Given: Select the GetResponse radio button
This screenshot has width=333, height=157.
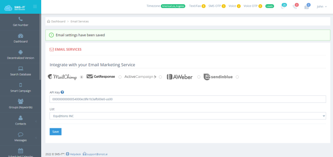Looking at the screenshot, I should [120, 77].
